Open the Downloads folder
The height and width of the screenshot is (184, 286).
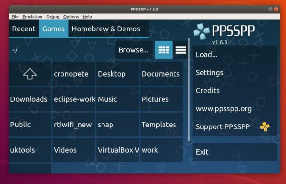pyautogui.click(x=30, y=99)
